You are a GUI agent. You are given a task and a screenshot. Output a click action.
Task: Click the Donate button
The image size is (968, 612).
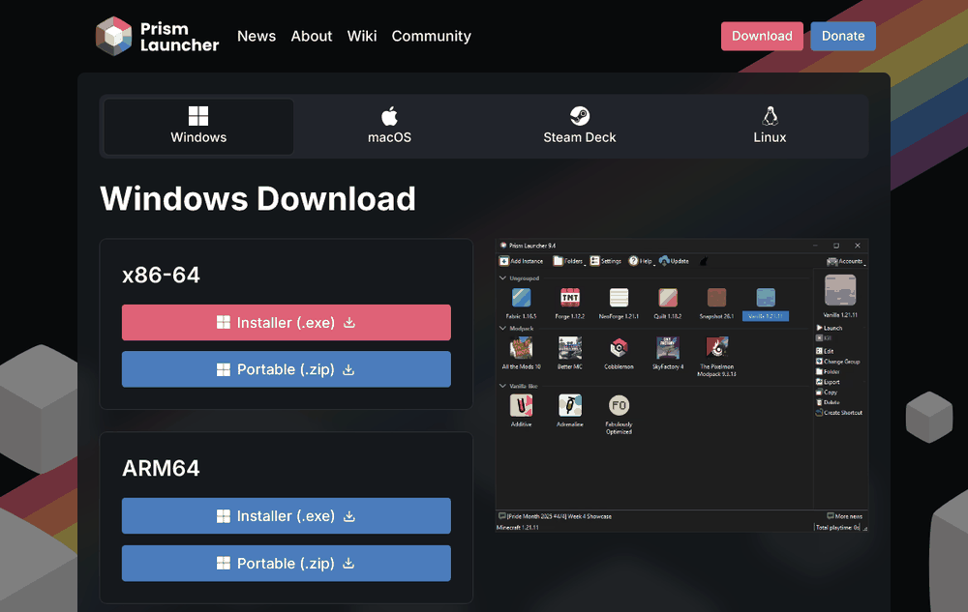(843, 36)
